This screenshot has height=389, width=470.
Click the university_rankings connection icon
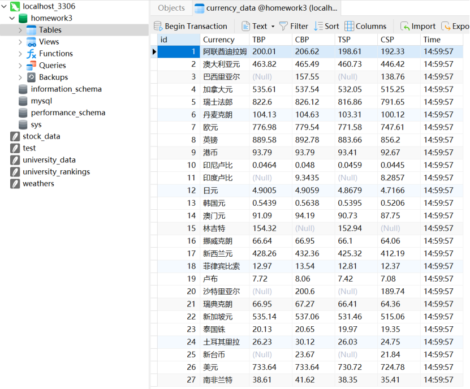(x=15, y=172)
